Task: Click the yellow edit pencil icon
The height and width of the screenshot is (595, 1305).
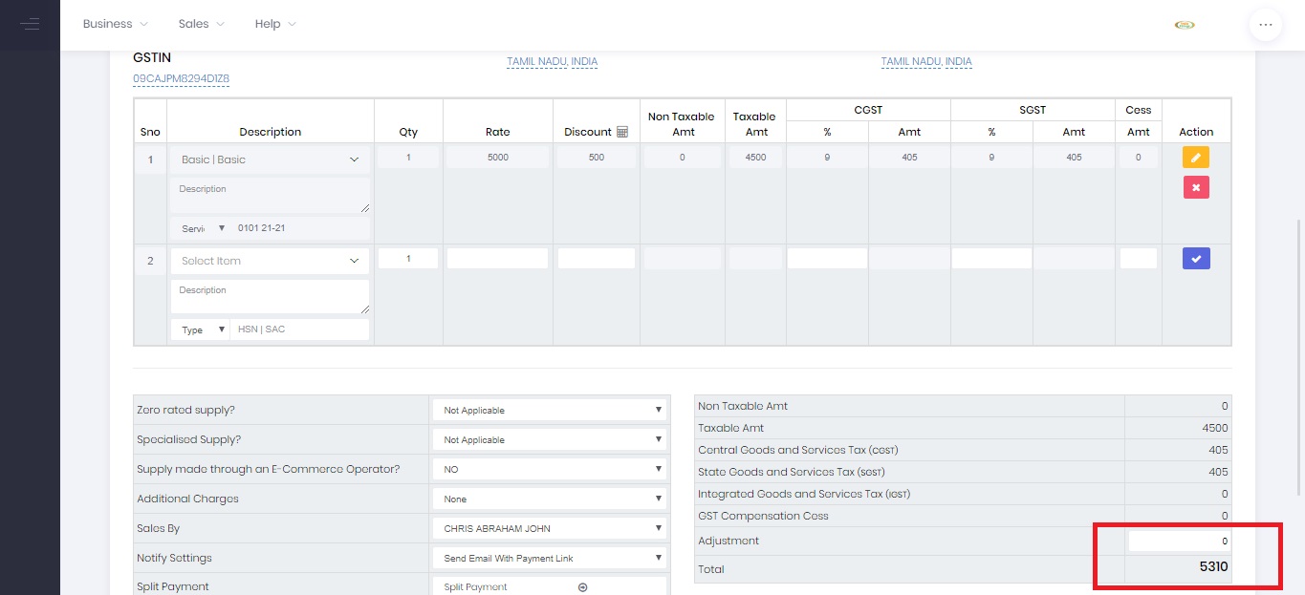Action: [x=1195, y=158]
